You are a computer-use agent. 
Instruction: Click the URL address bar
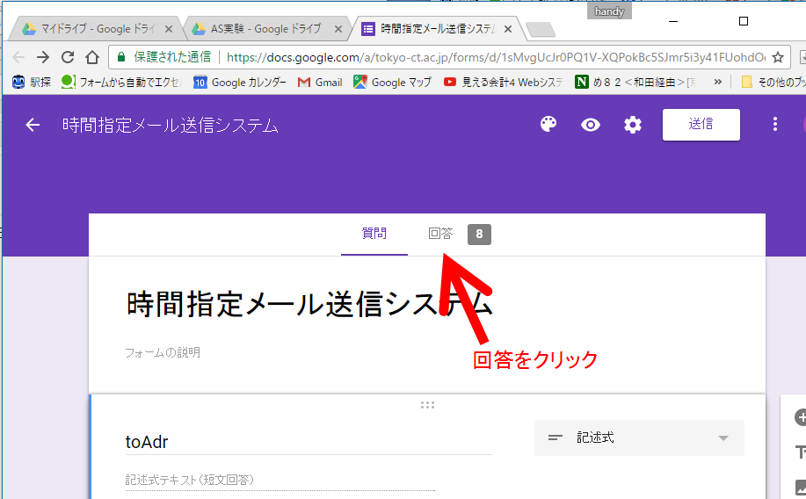[447, 57]
